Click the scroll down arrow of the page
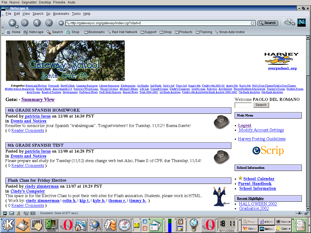The width and height of the screenshot is (311, 233). pos(308,209)
